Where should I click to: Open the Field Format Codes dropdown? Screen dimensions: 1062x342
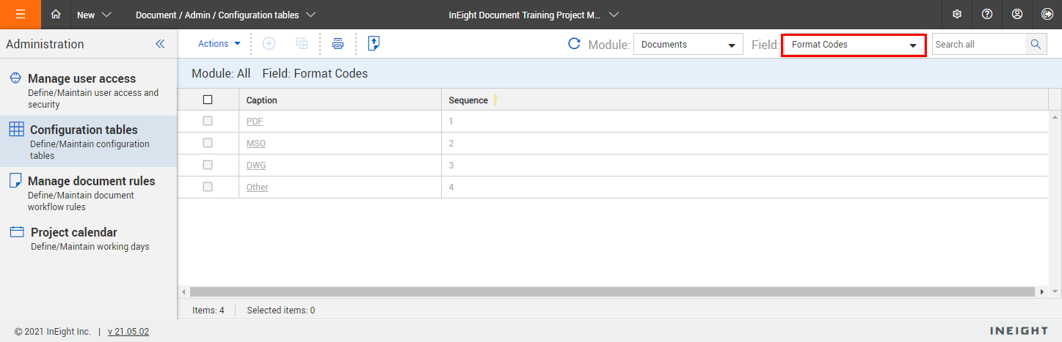click(854, 45)
